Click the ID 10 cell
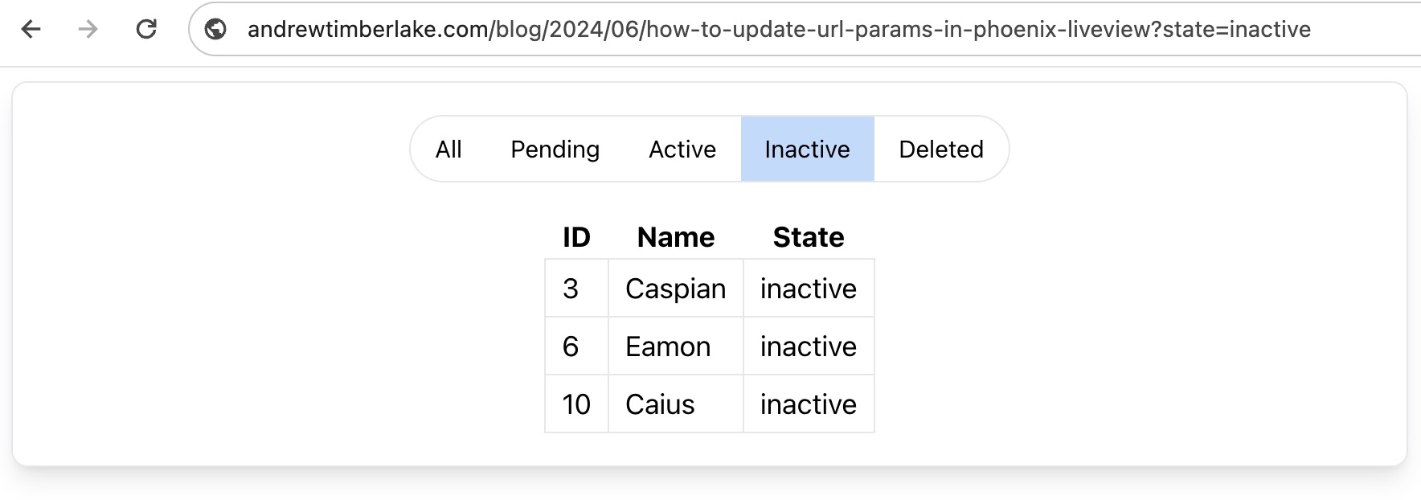1421x500 pixels. point(576,404)
